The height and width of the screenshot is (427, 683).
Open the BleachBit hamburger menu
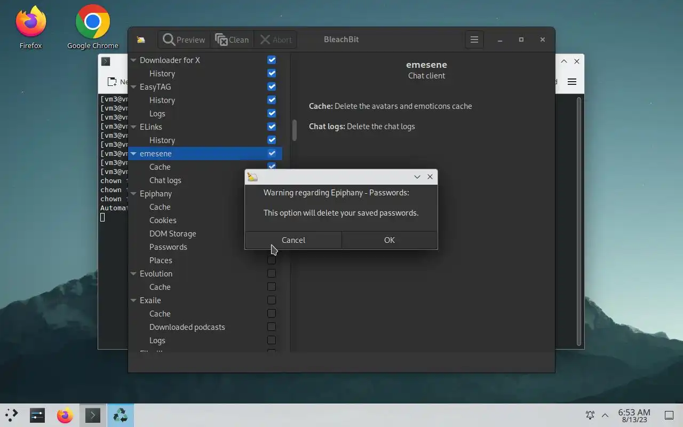(x=474, y=39)
